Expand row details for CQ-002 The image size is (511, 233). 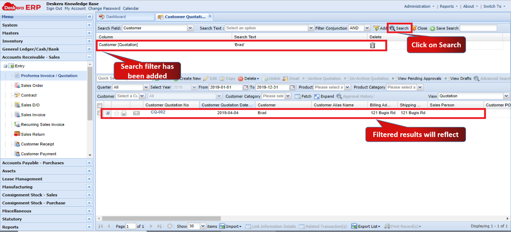108,113
